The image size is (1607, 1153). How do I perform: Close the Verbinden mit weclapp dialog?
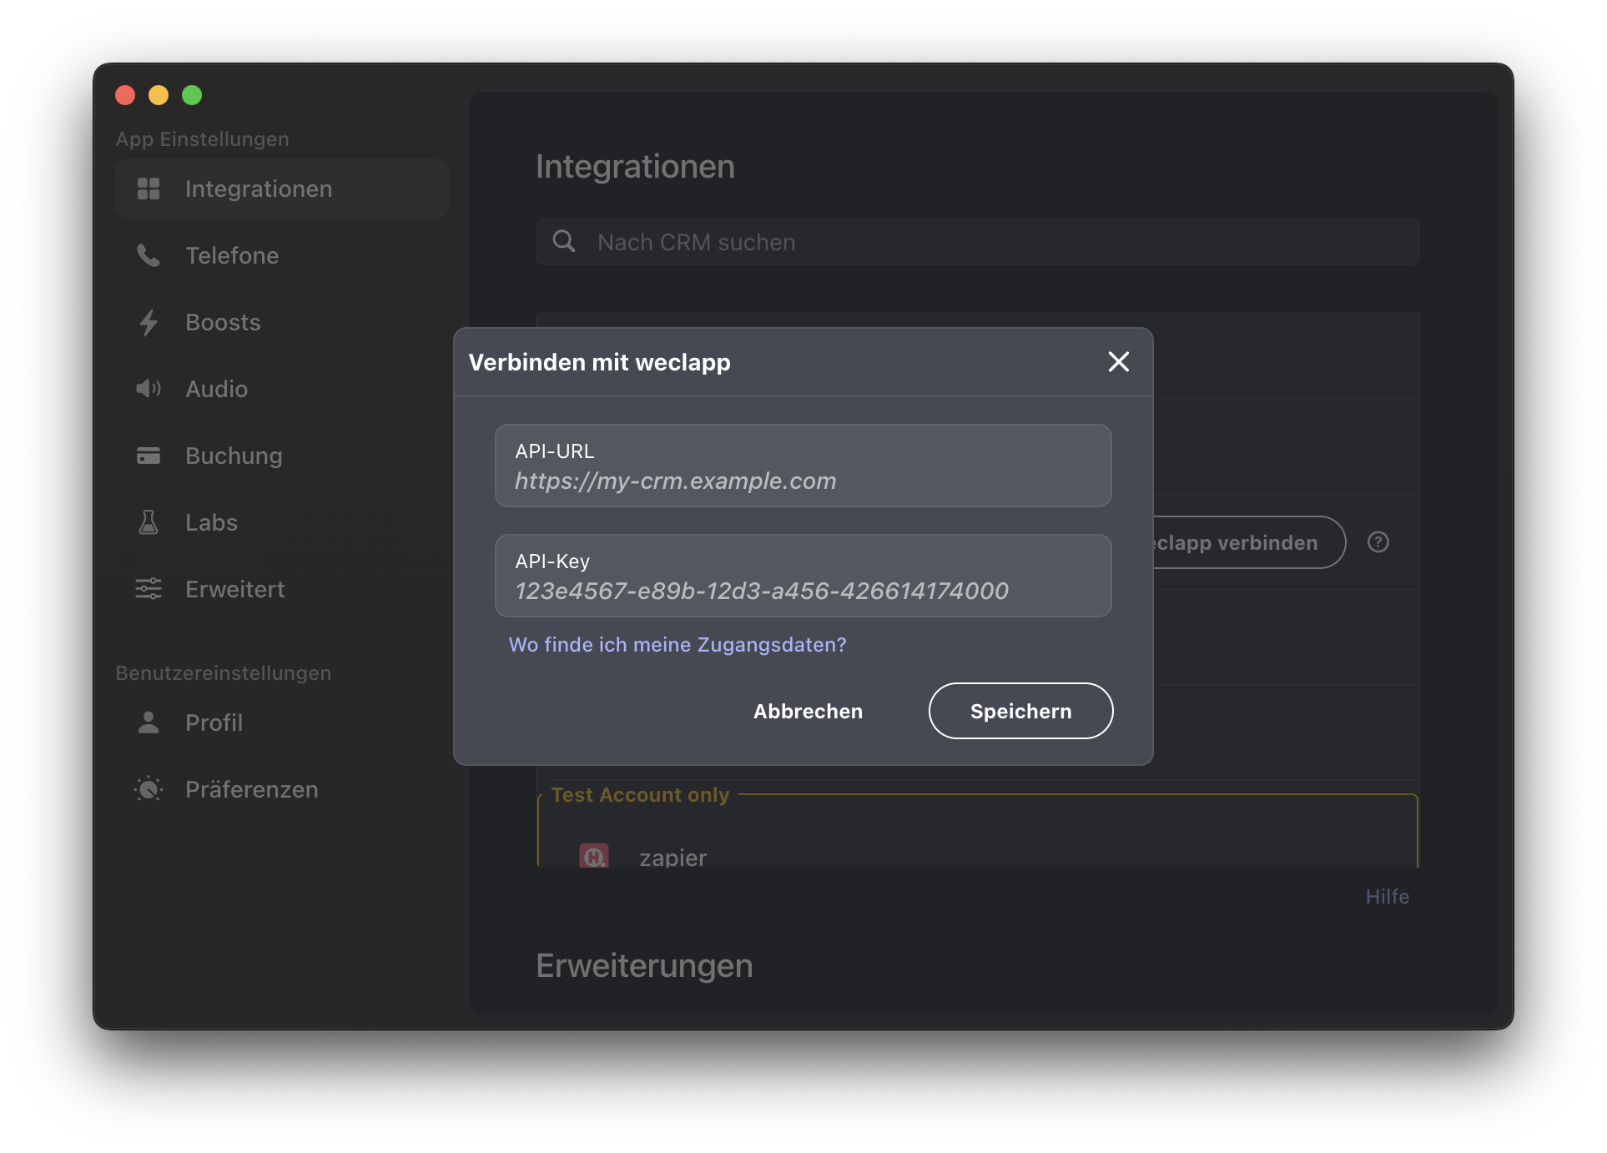click(x=1119, y=361)
